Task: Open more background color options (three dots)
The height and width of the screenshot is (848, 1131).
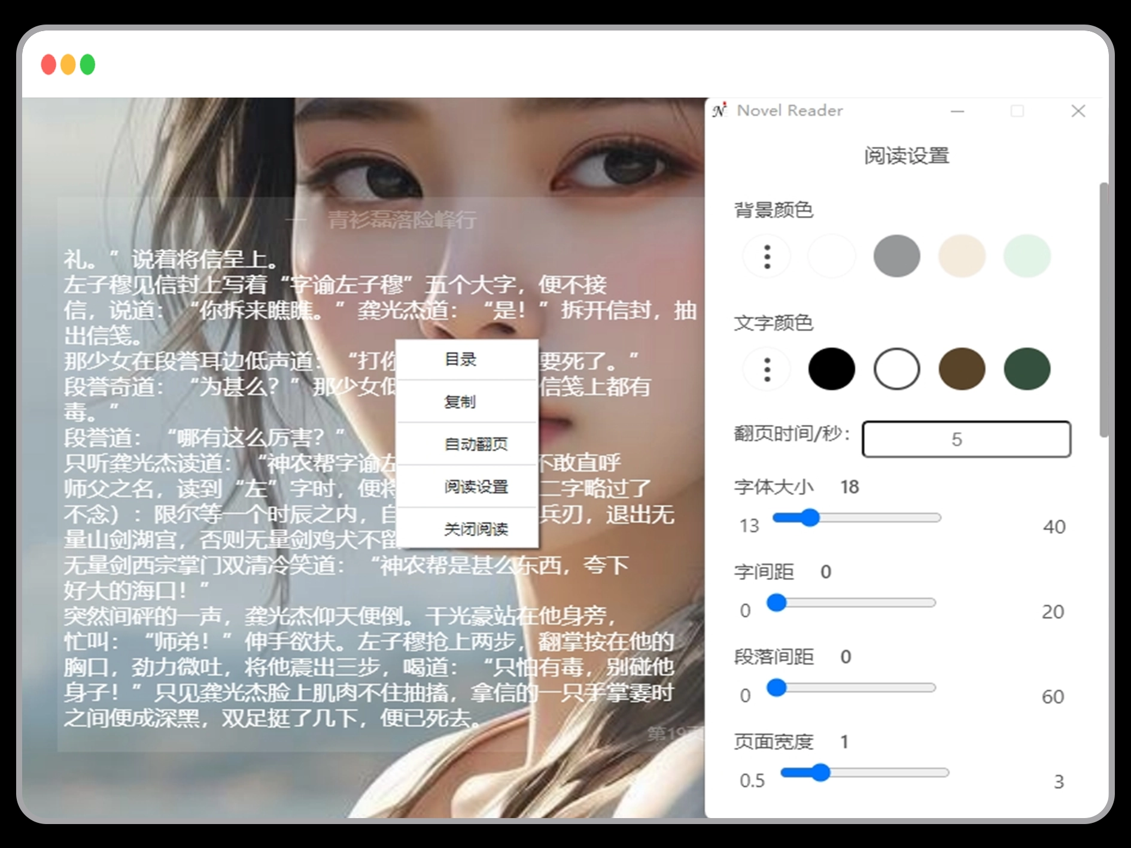Action: point(767,256)
